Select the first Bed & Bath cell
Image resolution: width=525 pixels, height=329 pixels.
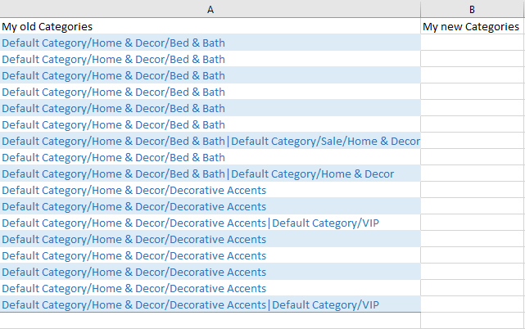click(x=210, y=43)
